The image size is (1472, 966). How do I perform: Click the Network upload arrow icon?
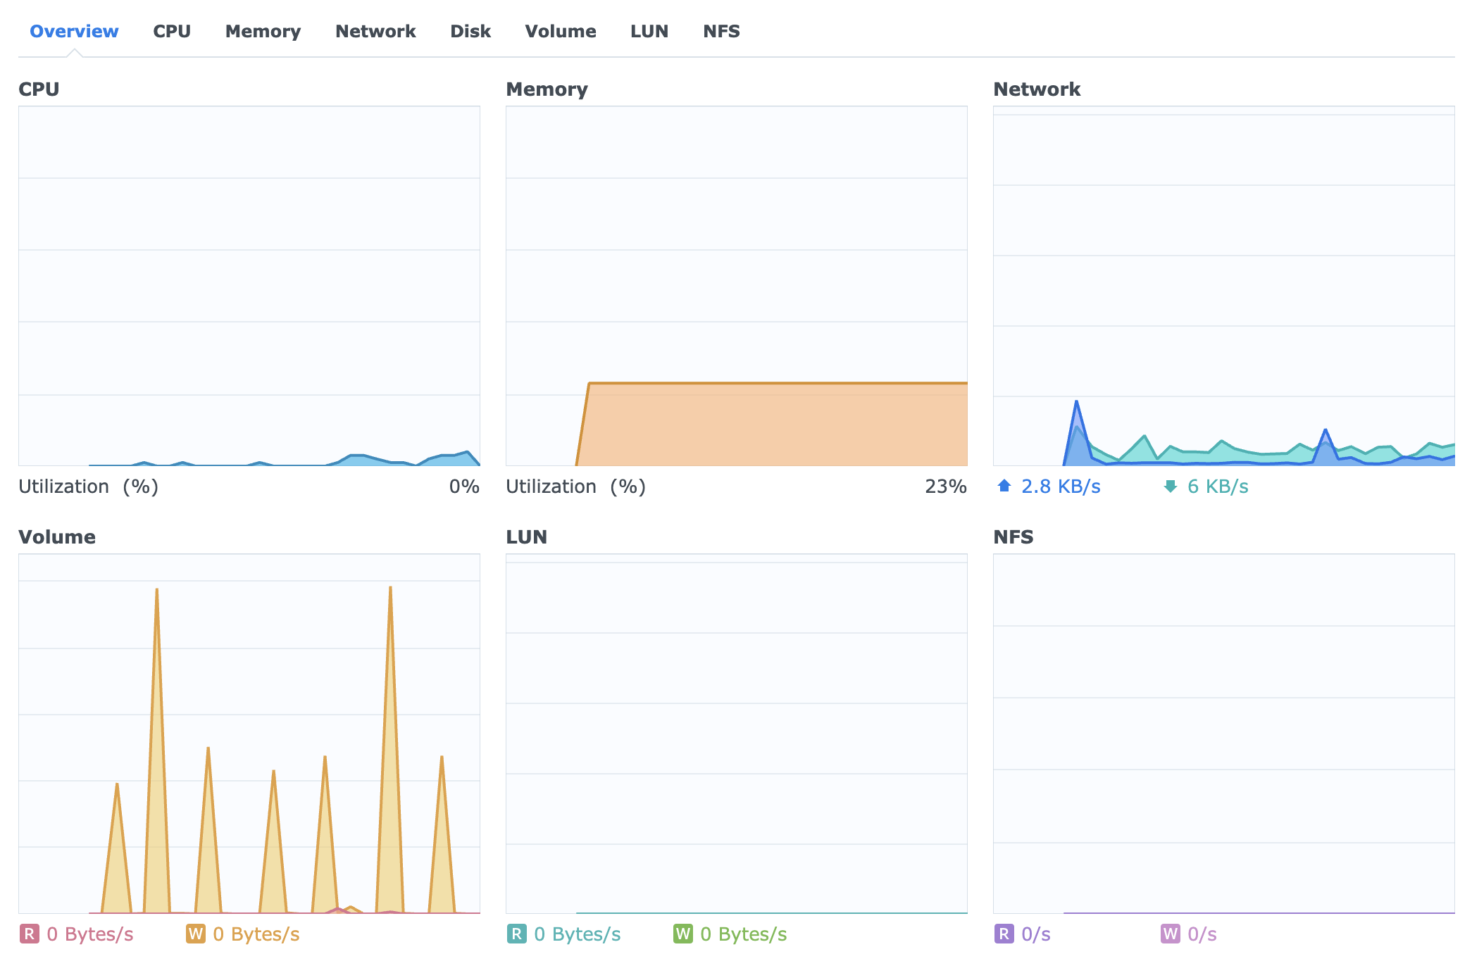(1004, 486)
